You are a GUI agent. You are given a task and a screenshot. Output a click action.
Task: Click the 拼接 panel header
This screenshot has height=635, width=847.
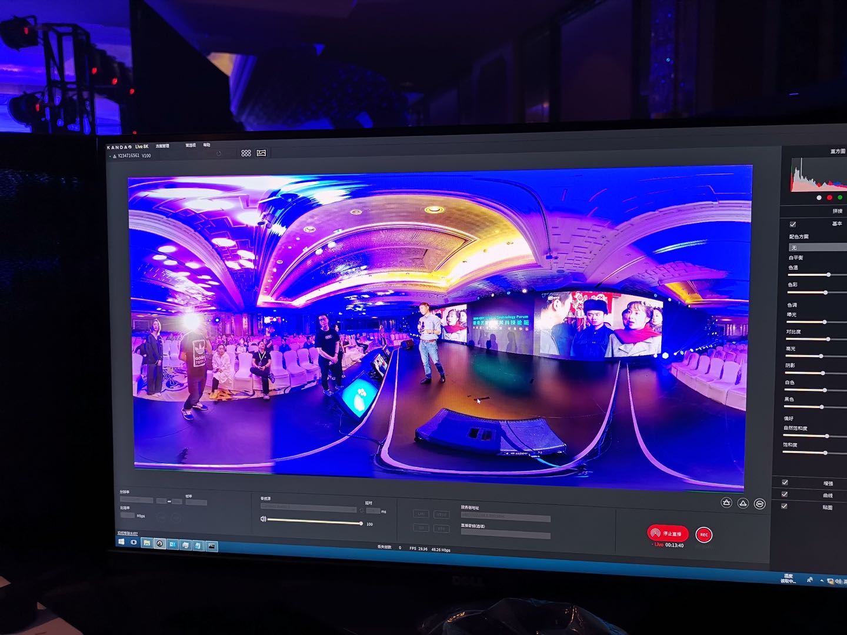point(838,211)
